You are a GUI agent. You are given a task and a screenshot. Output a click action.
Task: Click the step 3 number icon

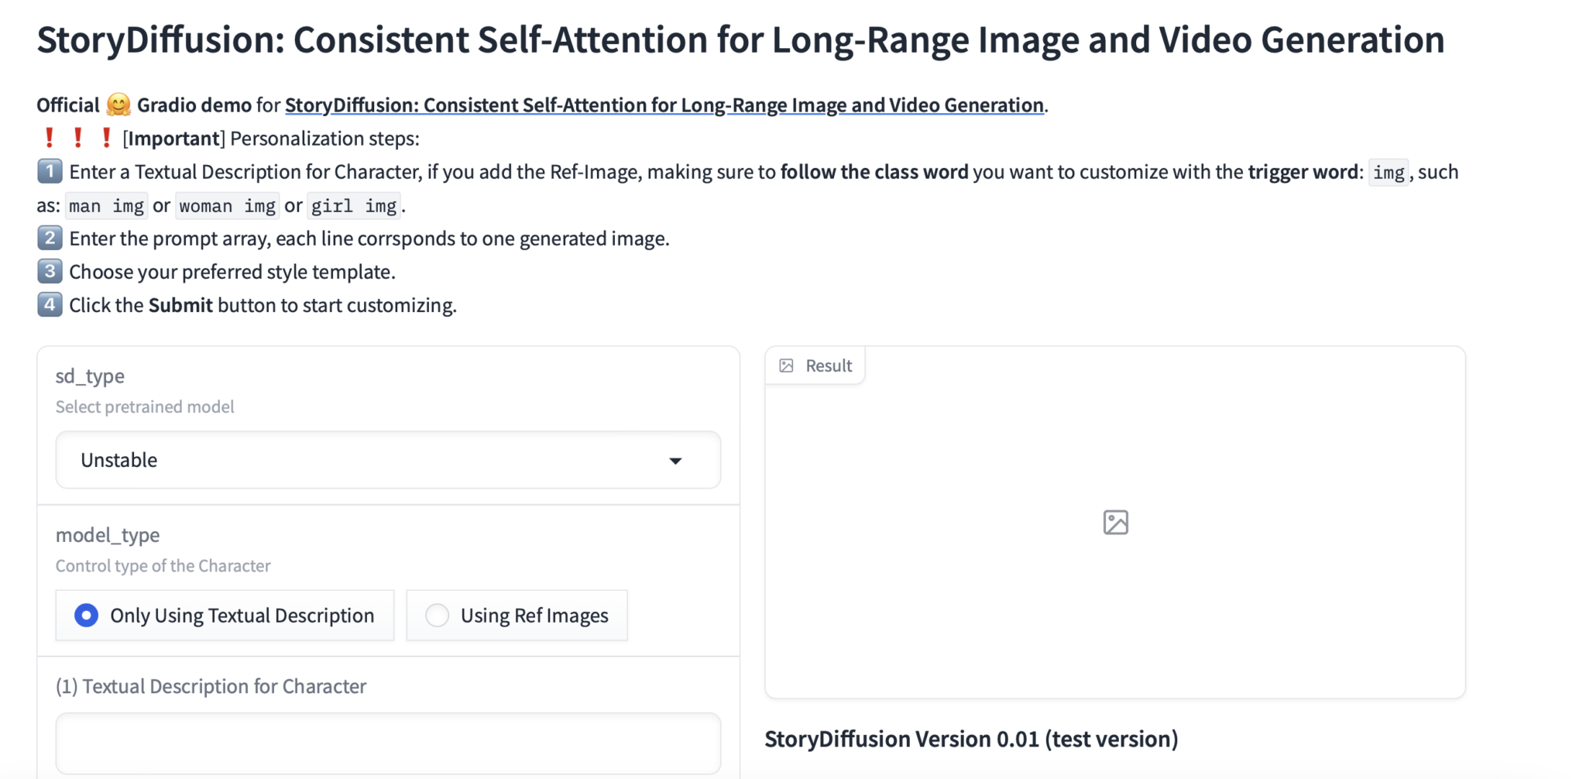point(50,271)
